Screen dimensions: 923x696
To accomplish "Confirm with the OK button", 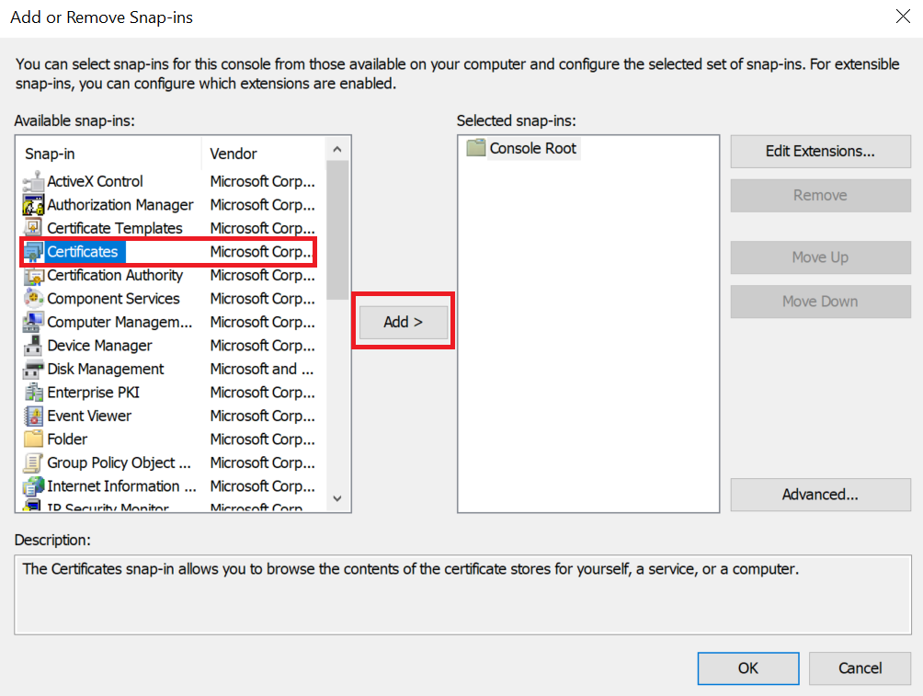I will tap(748, 668).
